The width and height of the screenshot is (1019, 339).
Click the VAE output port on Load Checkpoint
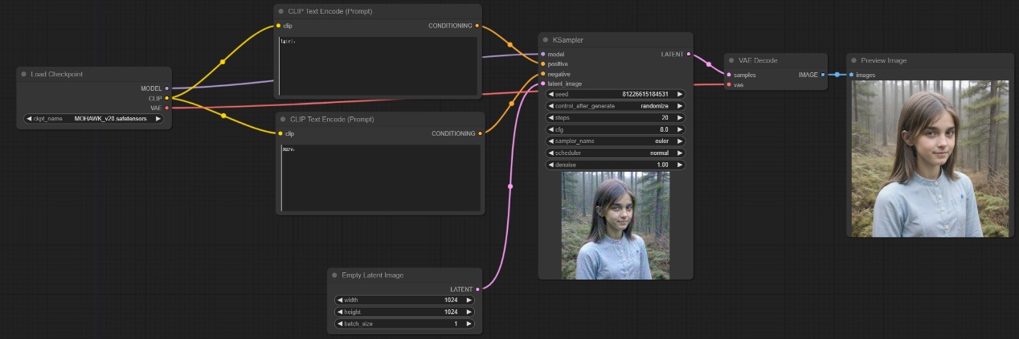click(166, 108)
